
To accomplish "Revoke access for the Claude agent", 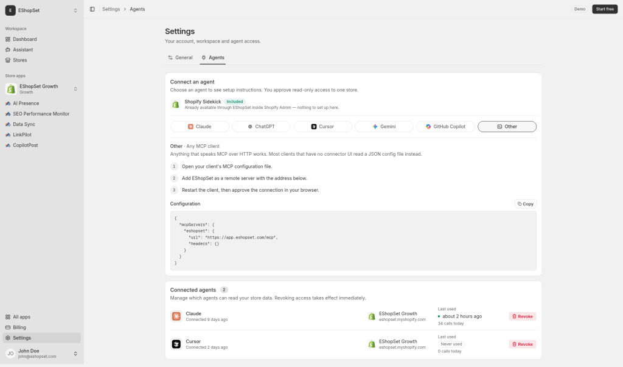I will [523, 316].
